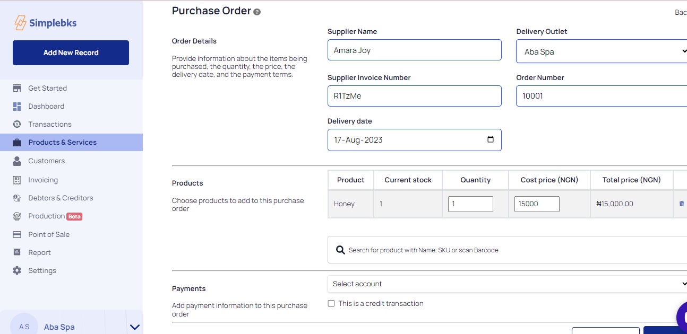Click the magnifier icon in product search
This screenshot has height=334, width=687.
pos(340,250)
